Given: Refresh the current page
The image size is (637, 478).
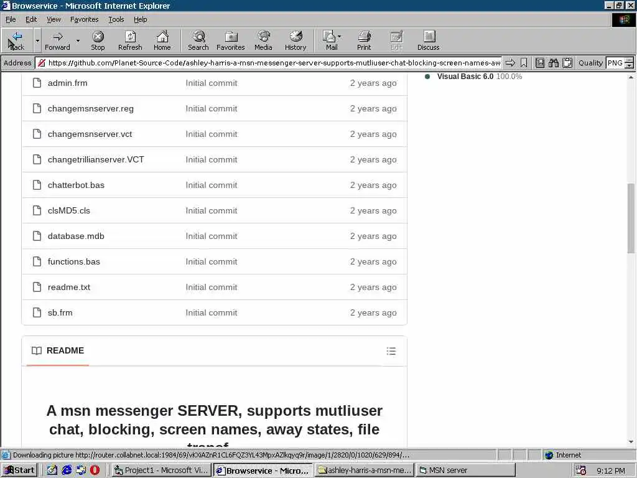Looking at the screenshot, I should point(130,40).
